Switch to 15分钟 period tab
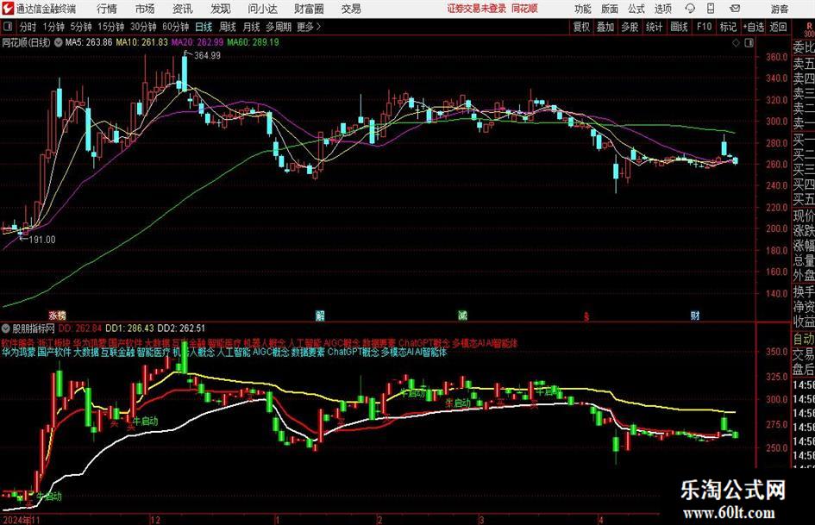This screenshot has height=525, width=815. coord(110,27)
